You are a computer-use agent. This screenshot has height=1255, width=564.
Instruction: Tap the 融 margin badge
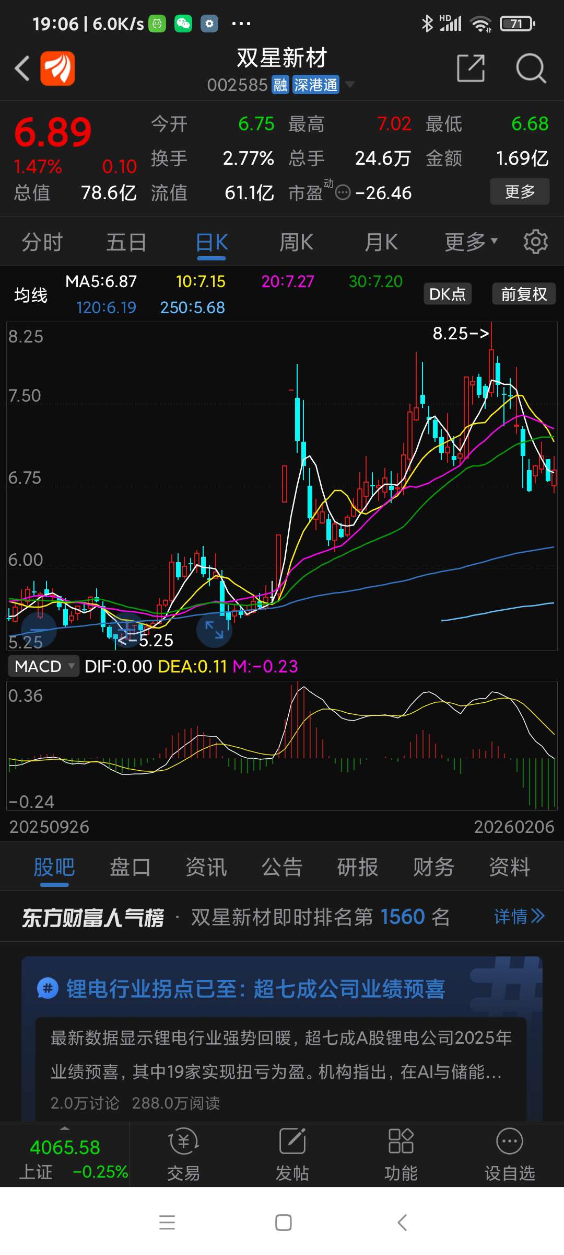point(280,85)
